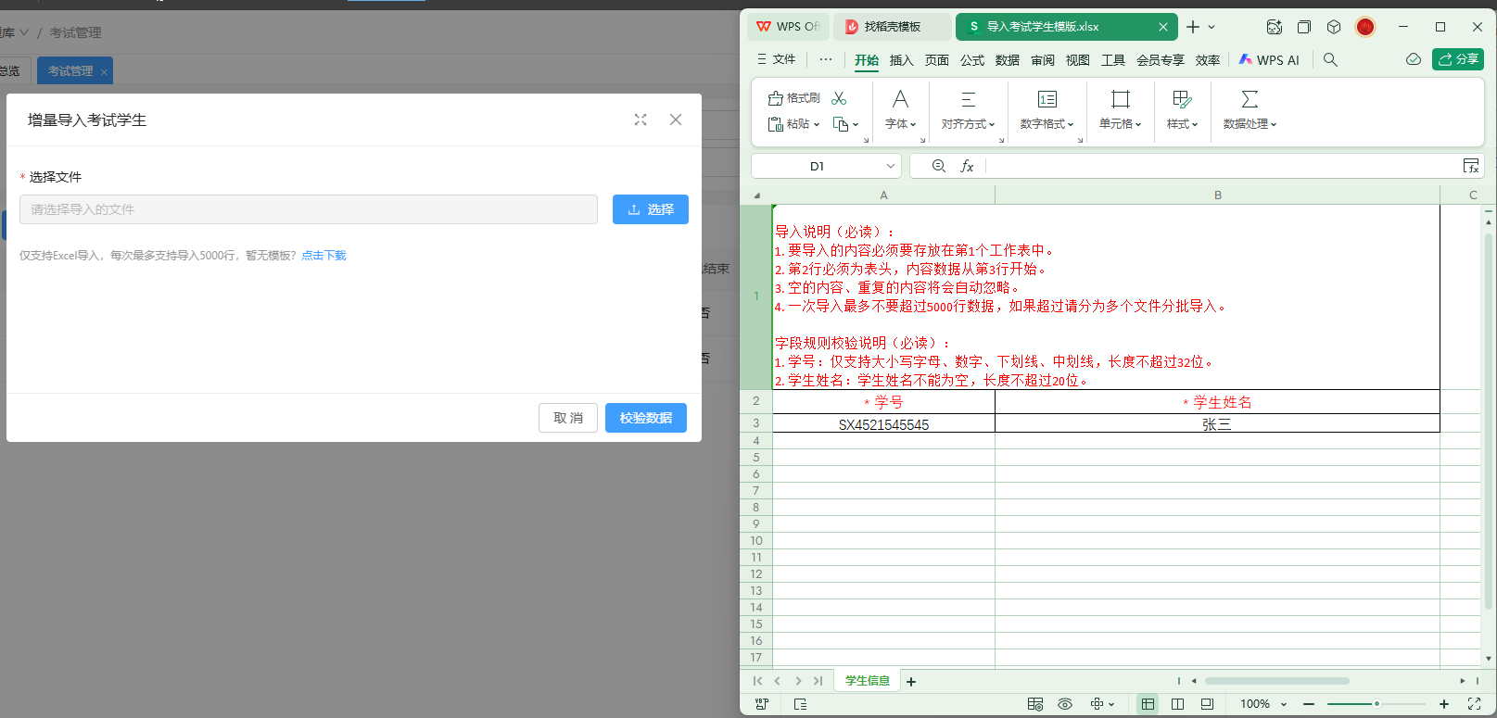Expand the 字体 font dropdown
Viewport: 1497px width, 718px height.
pos(900,124)
